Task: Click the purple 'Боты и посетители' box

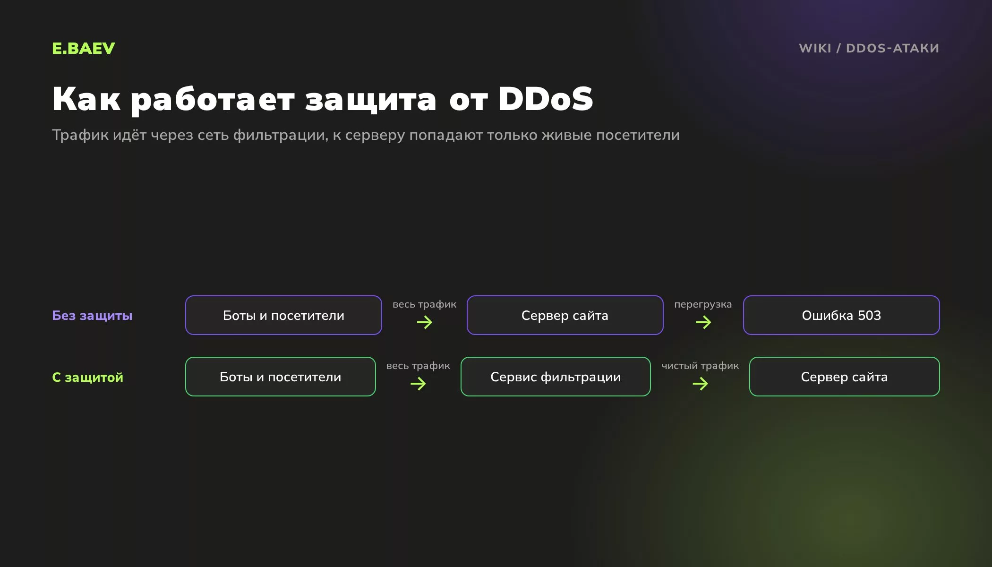Action: click(x=283, y=315)
